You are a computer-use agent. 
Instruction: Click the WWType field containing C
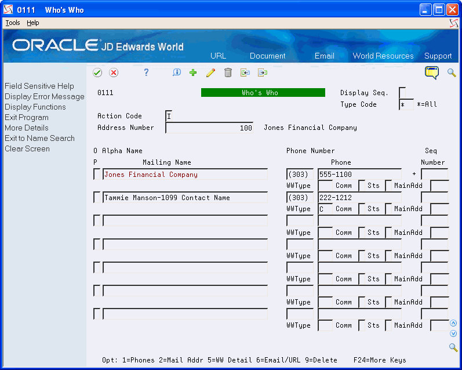[x=325, y=209]
